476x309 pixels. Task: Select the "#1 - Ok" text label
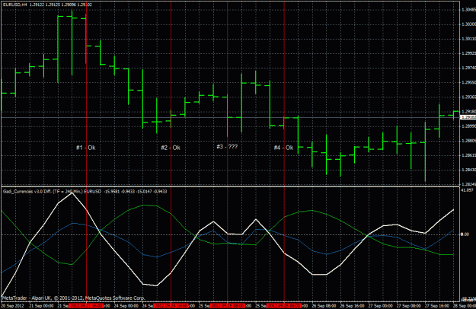86,148
